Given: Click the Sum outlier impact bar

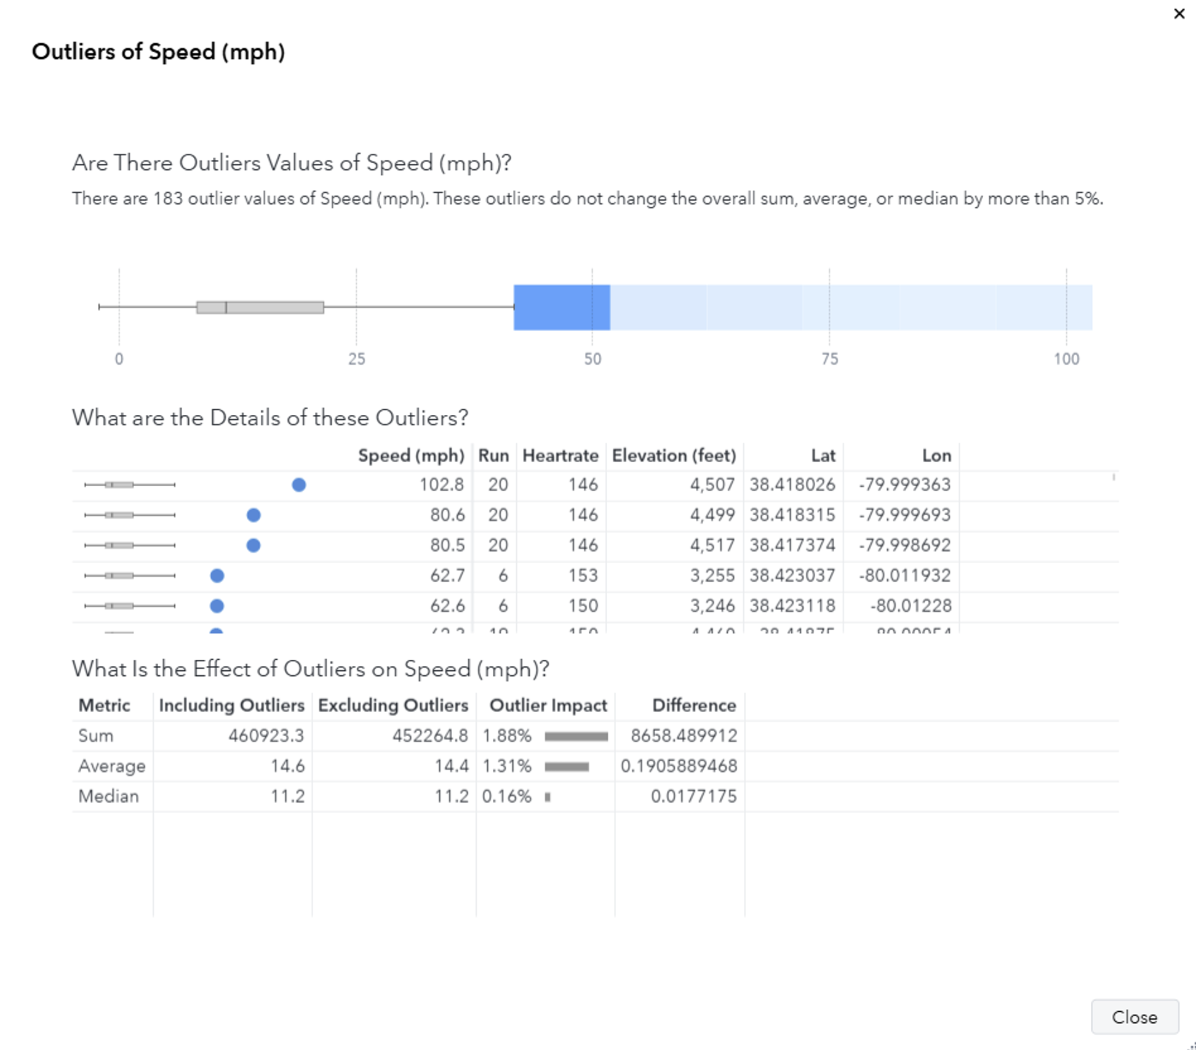Looking at the screenshot, I should click(576, 736).
